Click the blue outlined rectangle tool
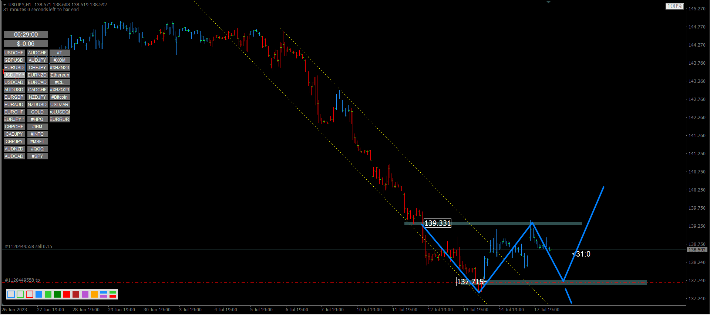Image resolution: width=710 pixels, height=315 pixels. coord(11,294)
